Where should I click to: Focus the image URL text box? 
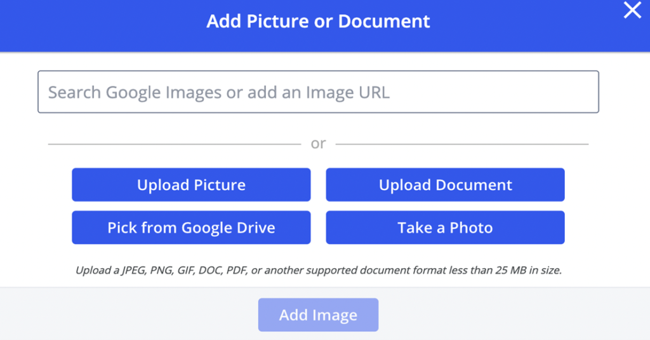coord(318,92)
